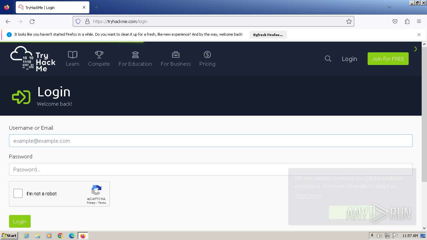Click the green Login submit button

20,221
